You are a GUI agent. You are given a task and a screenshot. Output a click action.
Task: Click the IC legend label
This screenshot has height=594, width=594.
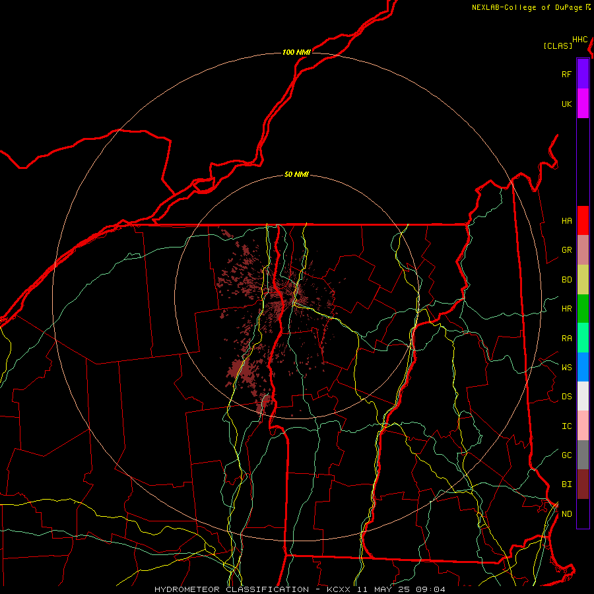[566, 426]
